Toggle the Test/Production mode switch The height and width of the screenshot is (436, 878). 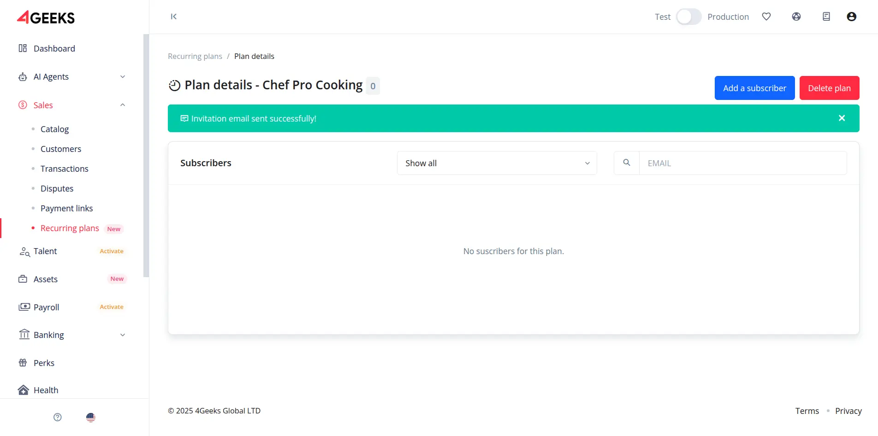[688, 17]
